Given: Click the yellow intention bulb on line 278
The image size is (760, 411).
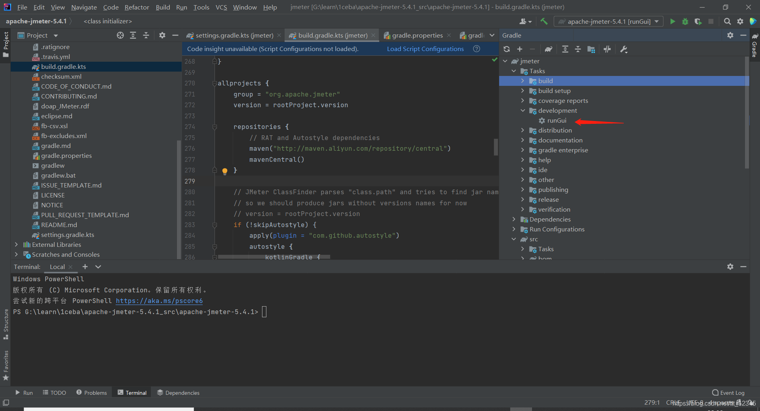Looking at the screenshot, I should click(x=225, y=171).
